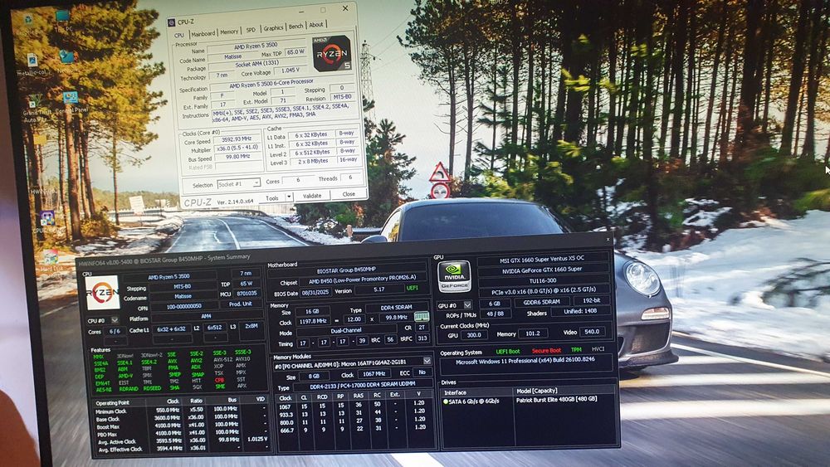Click the green UEFI label beside BIOS version
830x467 pixels.
coord(412,288)
